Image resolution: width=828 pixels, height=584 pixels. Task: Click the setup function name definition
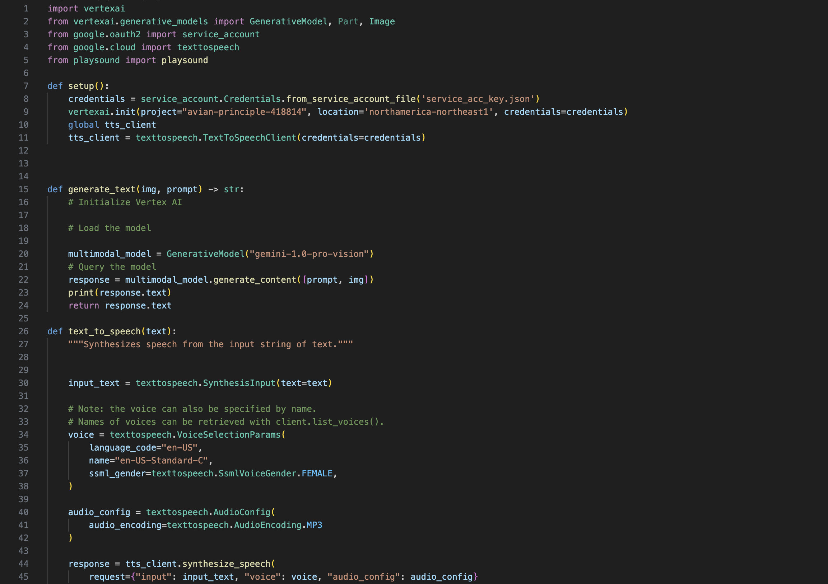pos(81,86)
